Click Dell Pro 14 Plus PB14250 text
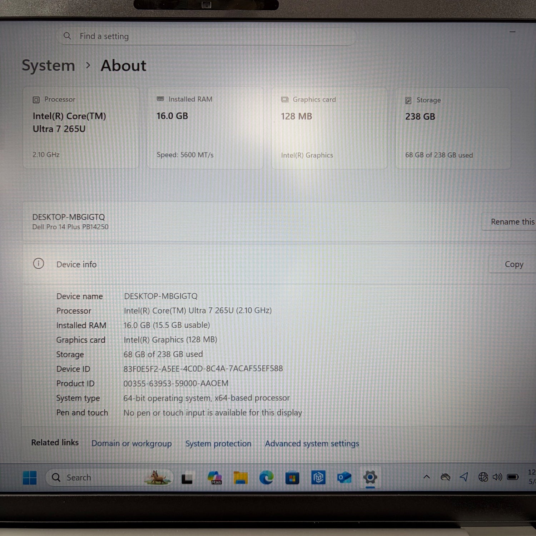Image resolution: width=536 pixels, height=536 pixels. click(x=70, y=227)
